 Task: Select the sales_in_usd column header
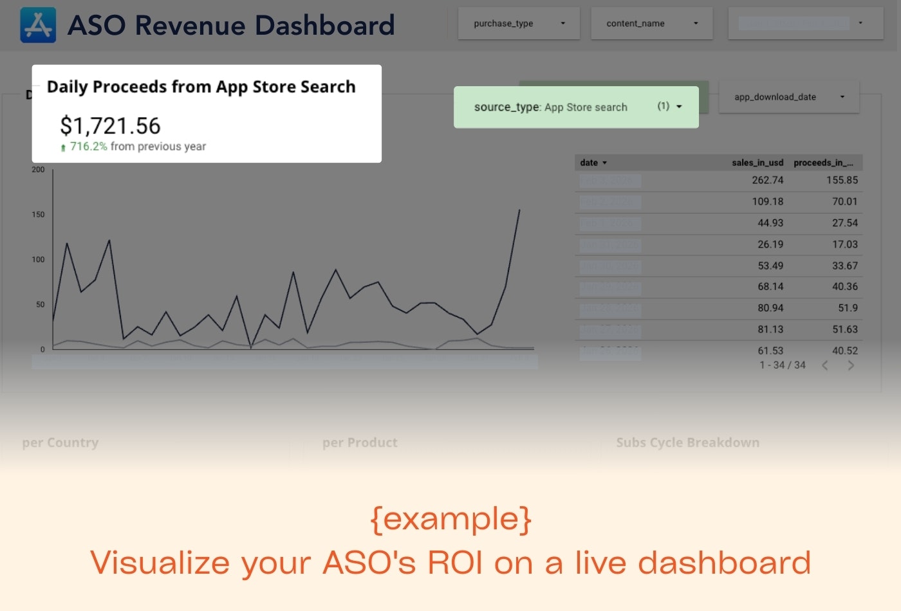(x=757, y=163)
